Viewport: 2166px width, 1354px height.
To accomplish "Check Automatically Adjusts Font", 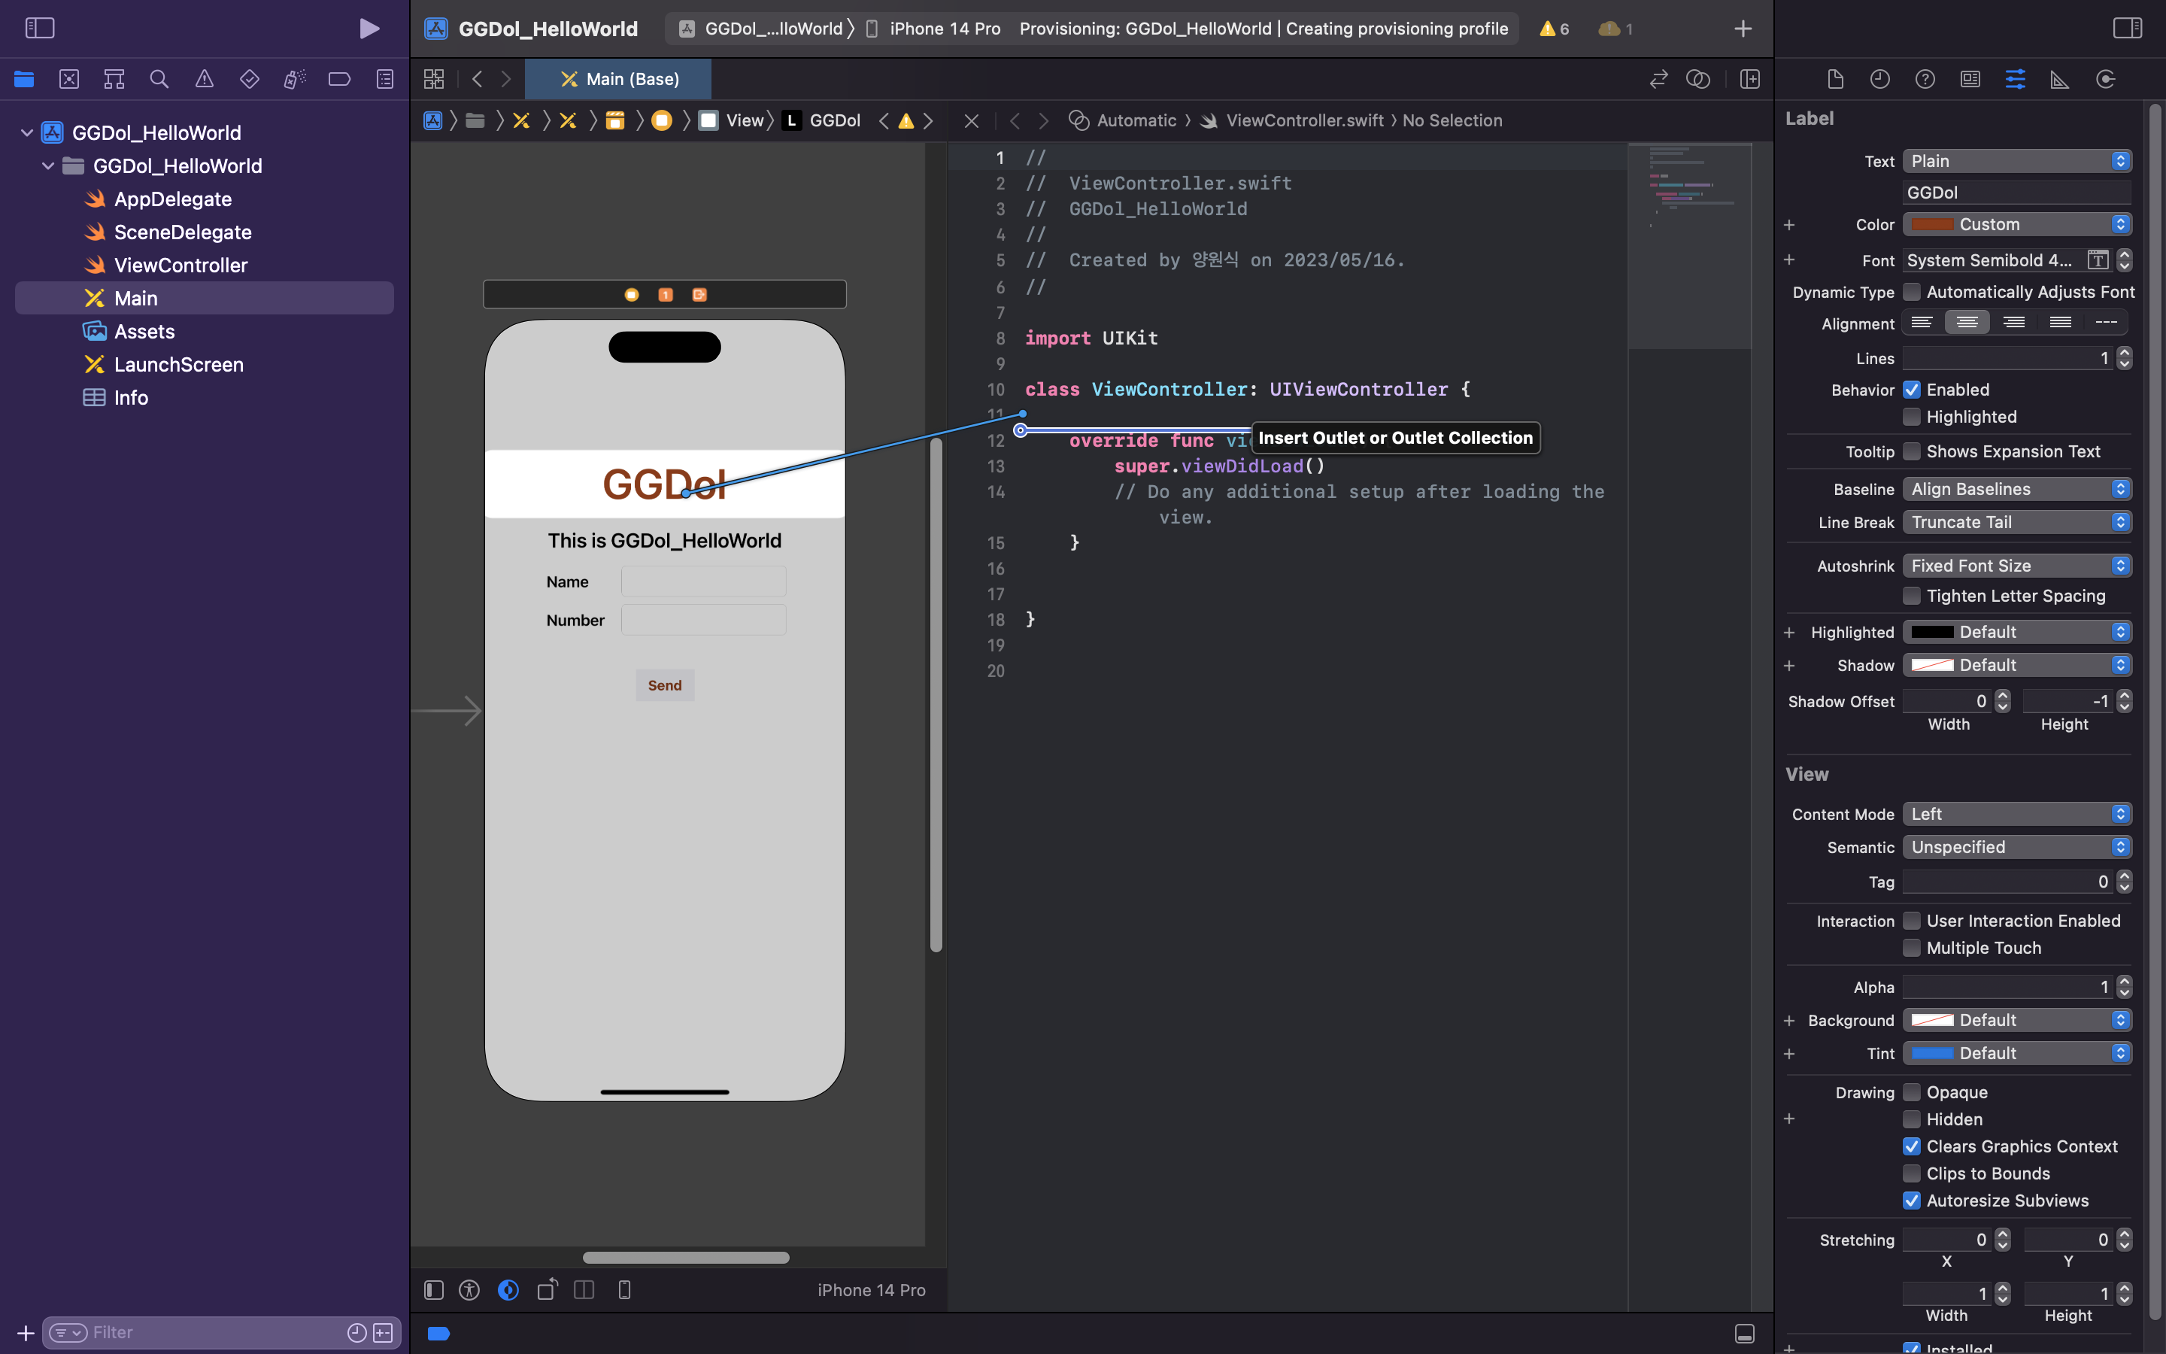I will (x=1912, y=292).
